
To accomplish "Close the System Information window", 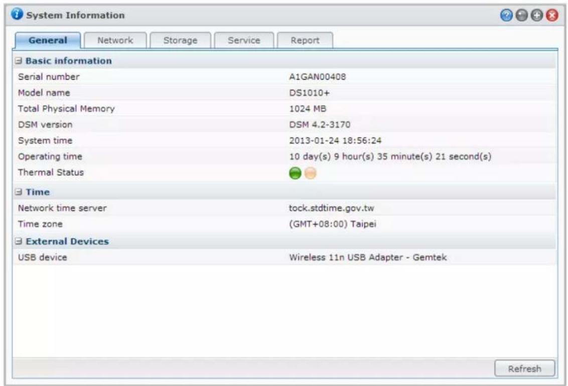I will click(552, 15).
